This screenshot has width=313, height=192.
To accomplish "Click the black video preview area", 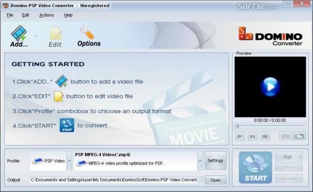I will point(270,87).
